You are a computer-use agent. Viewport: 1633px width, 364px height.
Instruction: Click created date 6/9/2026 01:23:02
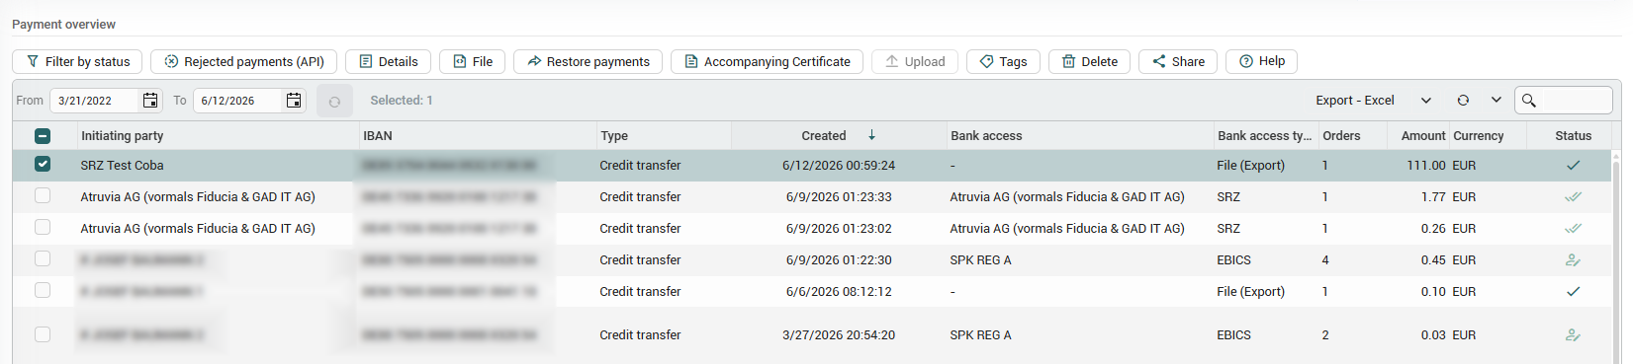click(839, 228)
